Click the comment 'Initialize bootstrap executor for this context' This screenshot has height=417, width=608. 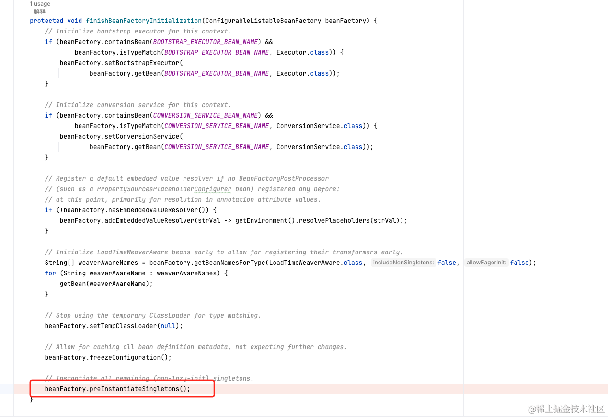tap(138, 31)
